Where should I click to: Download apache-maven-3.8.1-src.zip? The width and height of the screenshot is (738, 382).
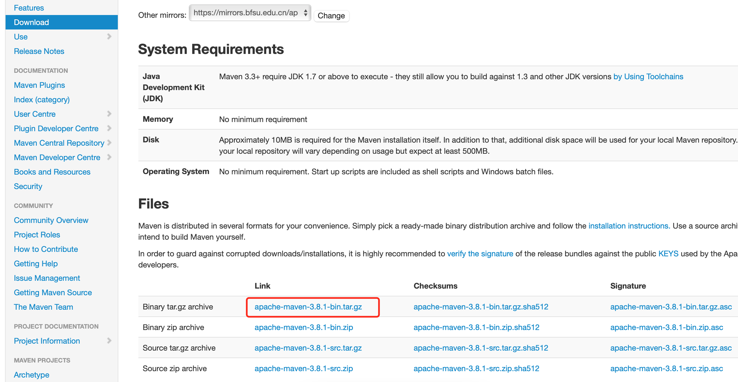click(x=304, y=369)
